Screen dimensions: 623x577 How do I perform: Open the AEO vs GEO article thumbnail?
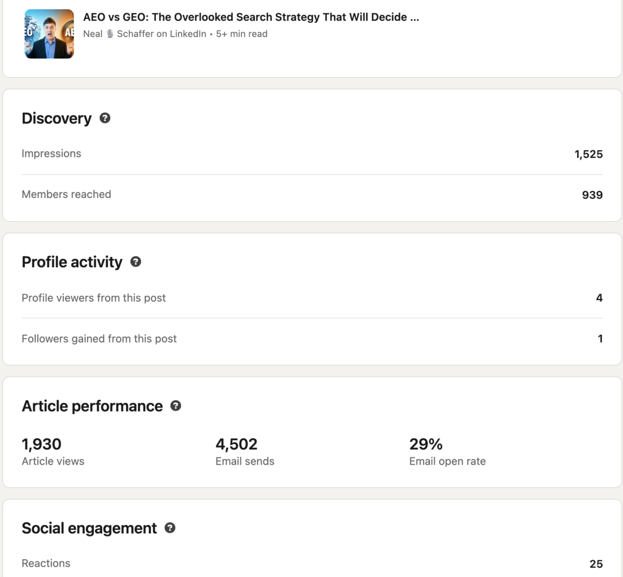[49, 34]
